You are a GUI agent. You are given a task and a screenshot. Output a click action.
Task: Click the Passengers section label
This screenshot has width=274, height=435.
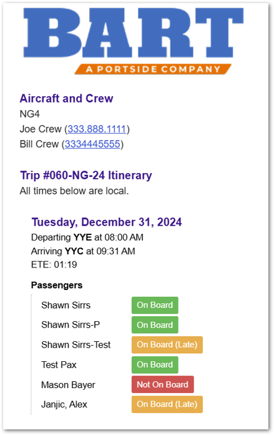pyautogui.click(x=57, y=285)
